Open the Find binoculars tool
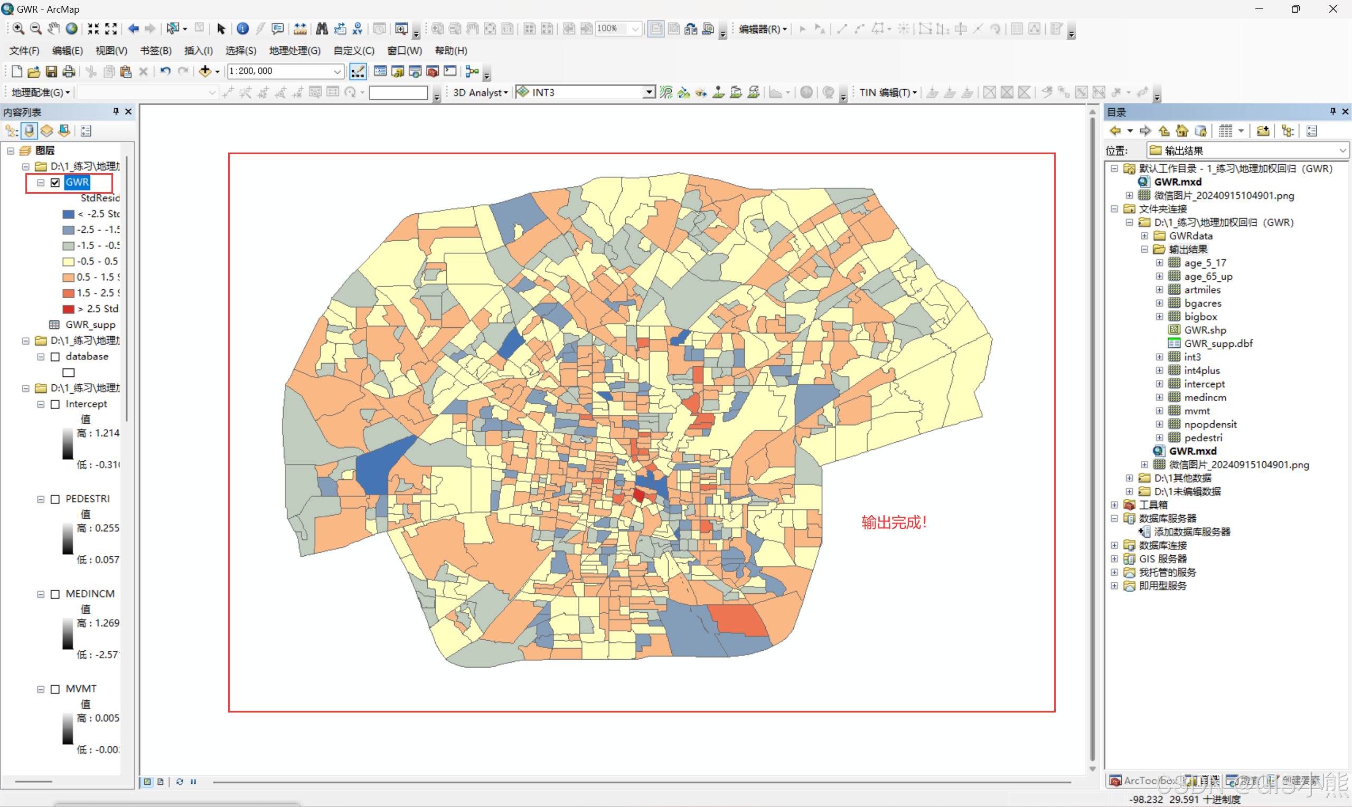Image resolution: width=1352 pixels, height=807 pixels. (322, 29)
